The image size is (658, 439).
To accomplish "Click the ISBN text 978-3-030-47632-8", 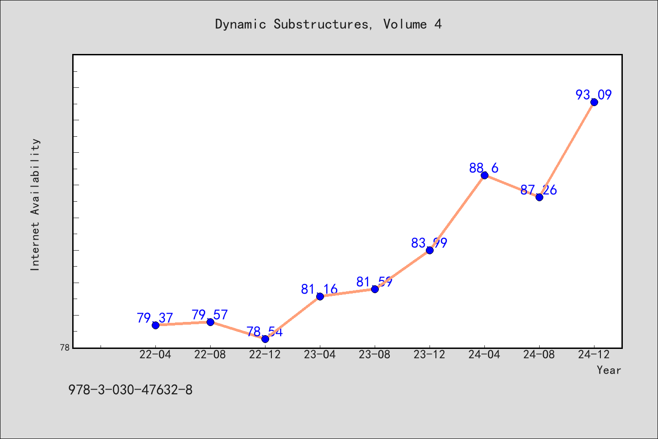I will [x=130, y=390].
